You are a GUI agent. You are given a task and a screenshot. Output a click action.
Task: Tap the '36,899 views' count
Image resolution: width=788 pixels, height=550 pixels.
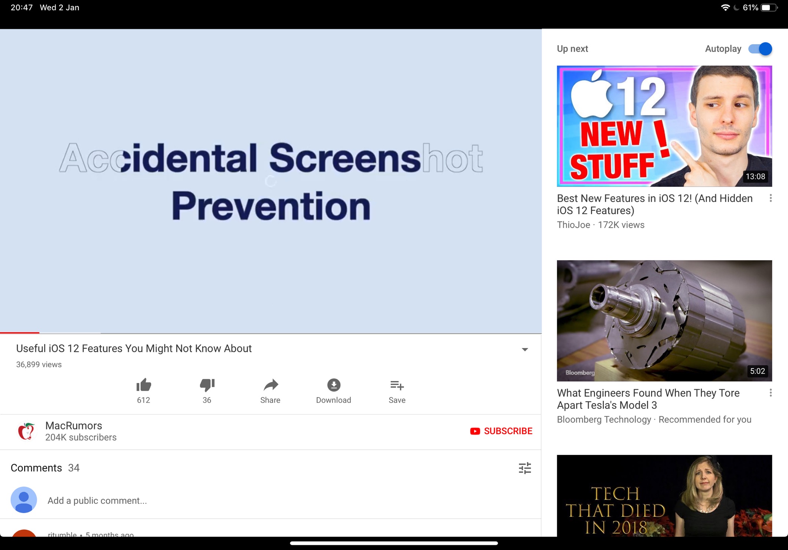click(39, 364)
